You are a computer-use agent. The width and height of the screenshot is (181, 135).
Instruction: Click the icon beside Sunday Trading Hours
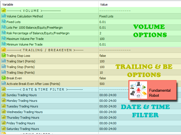tap(4, 95)
